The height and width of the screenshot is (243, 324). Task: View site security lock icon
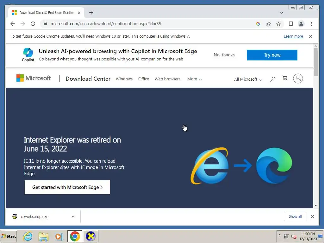[x=46, y=24]
